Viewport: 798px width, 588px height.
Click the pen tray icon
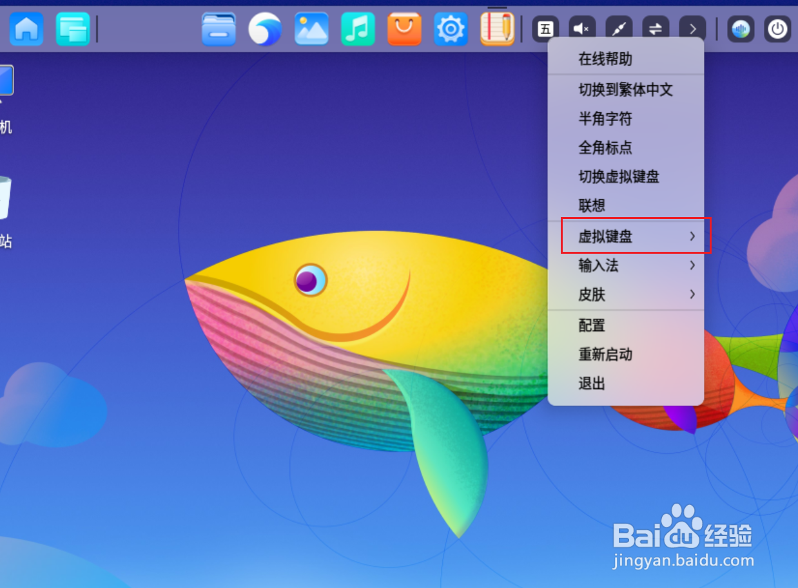pos(619,29)
